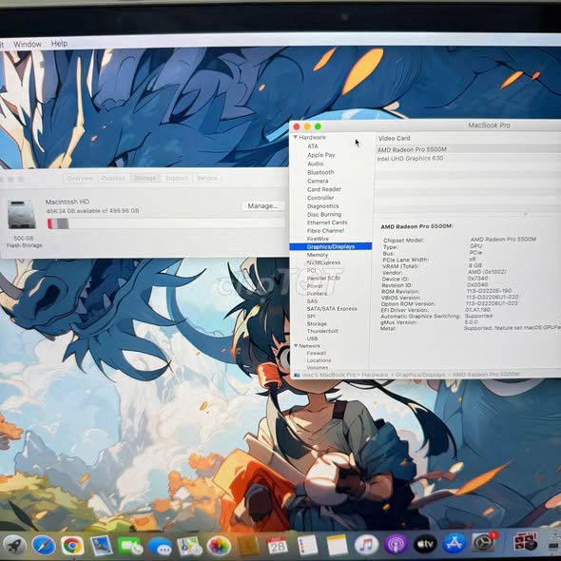Select Camera in the sidebar
The width and height of the screenshot is (561, 561).
pos(318,181)
